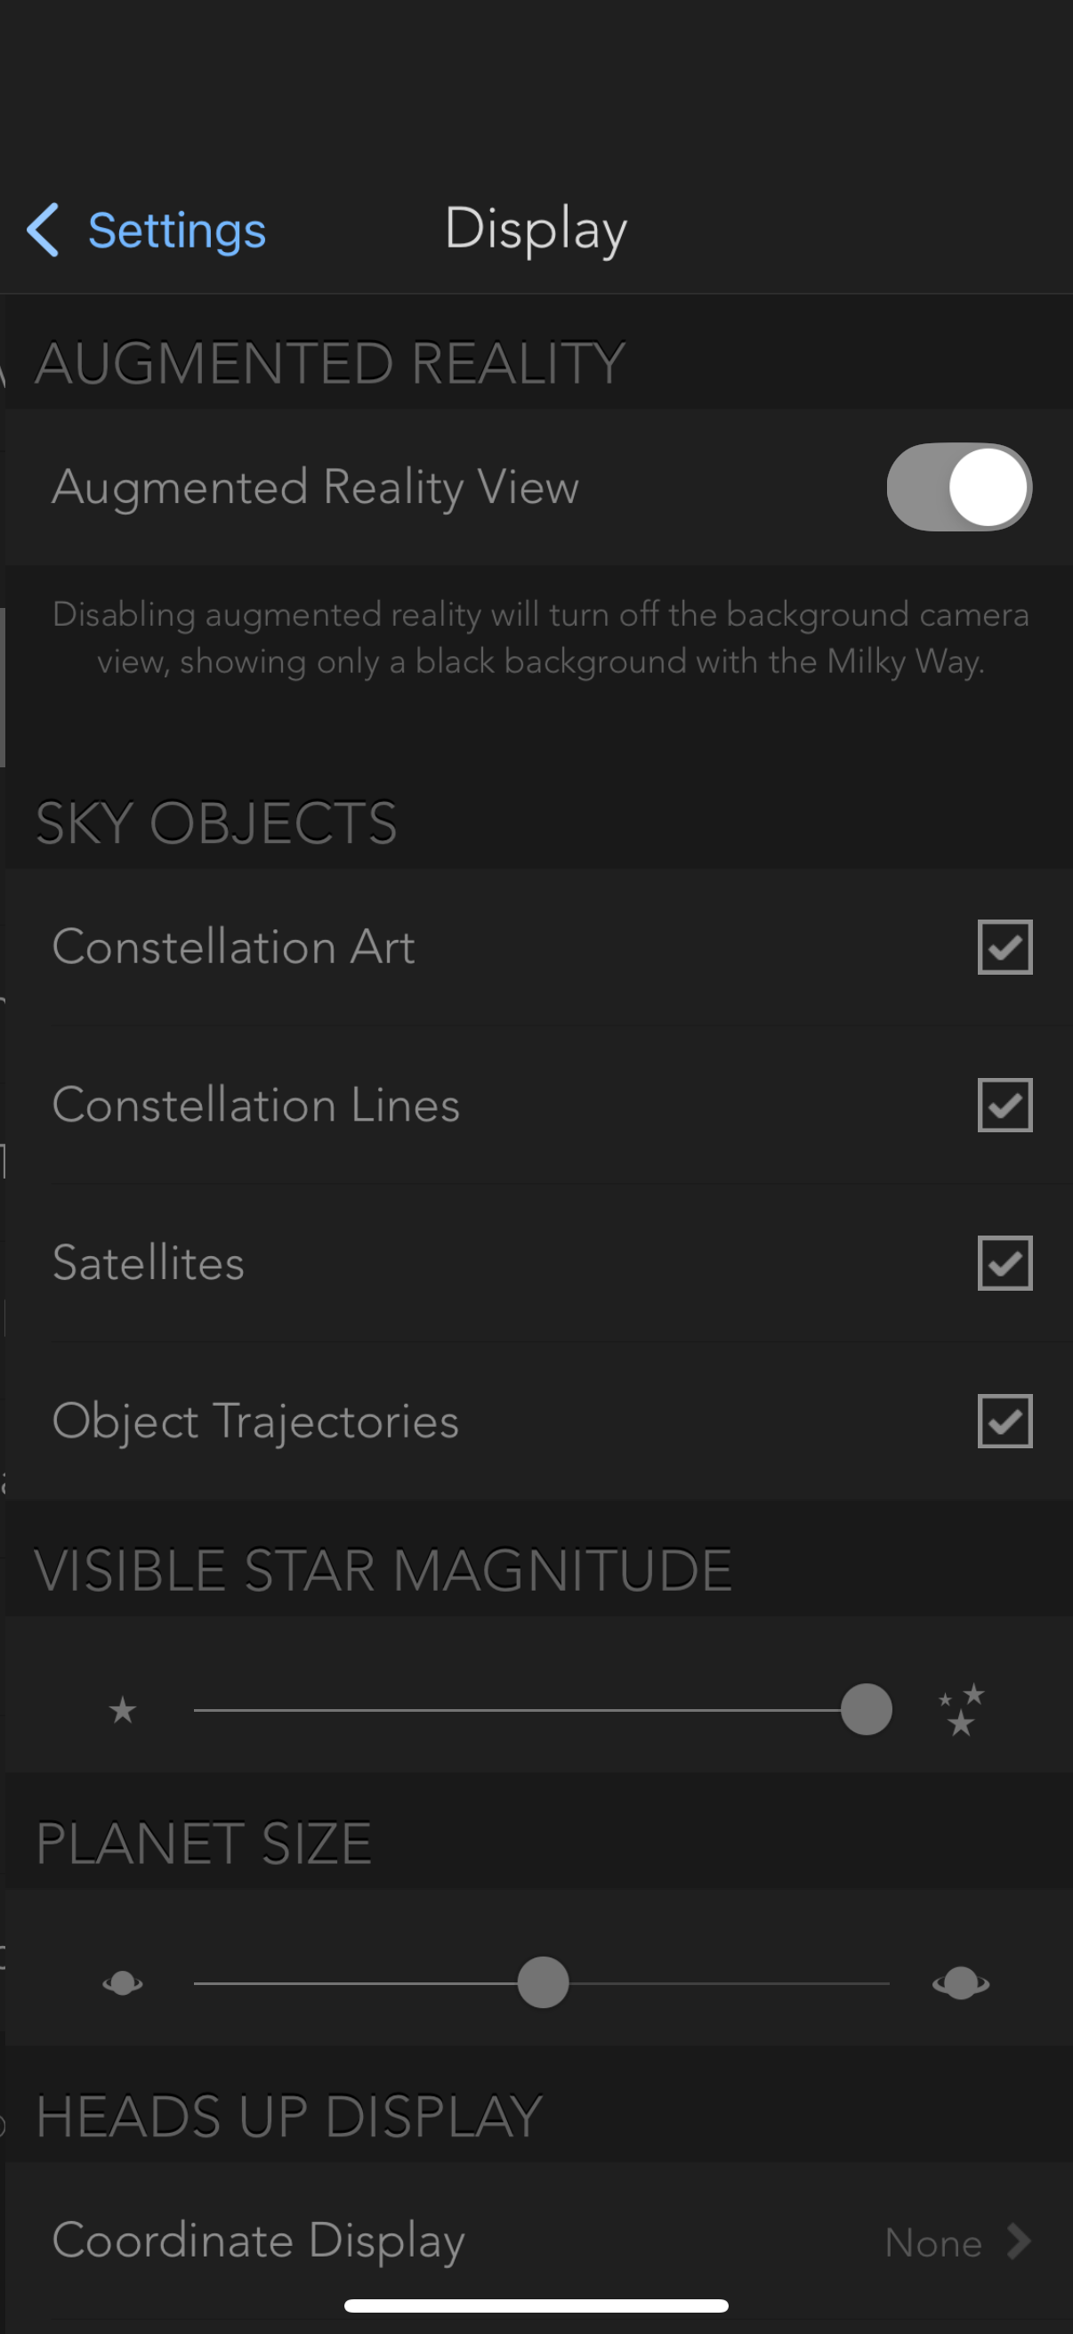Tap the Settings back link
This screenshot has height=2334, width=1073.
coord(177,230)
